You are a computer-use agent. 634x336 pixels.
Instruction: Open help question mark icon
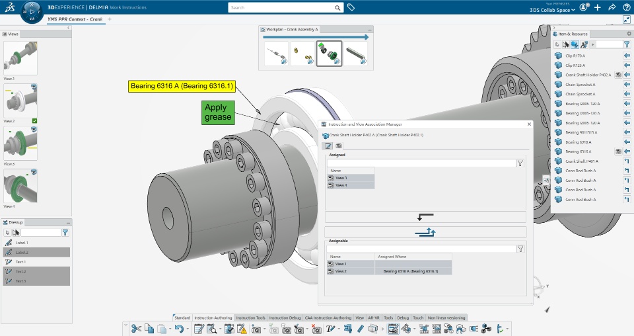tap(626, 7)
